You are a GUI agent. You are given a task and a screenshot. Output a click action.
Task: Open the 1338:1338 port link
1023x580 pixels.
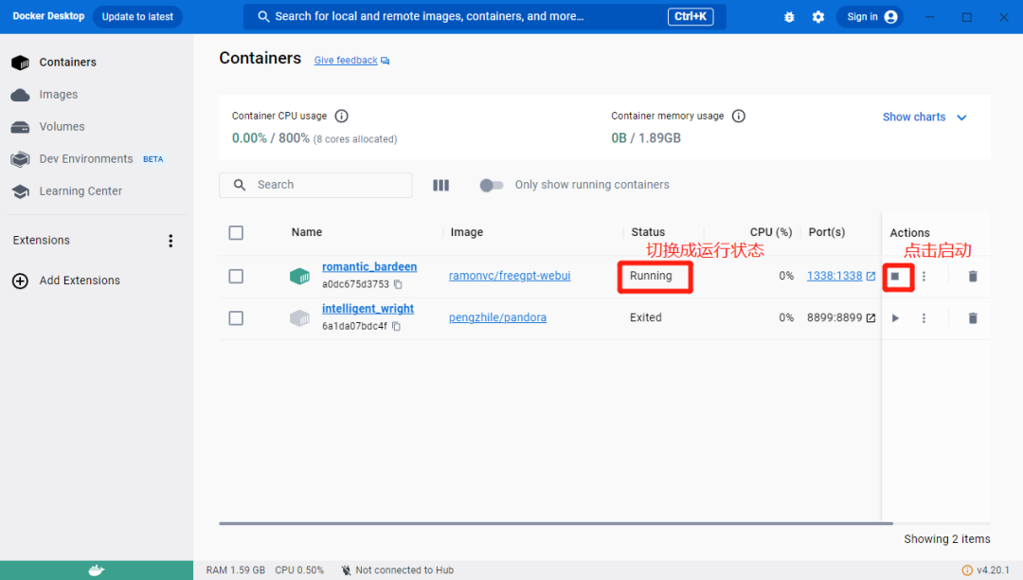[835, 276]
